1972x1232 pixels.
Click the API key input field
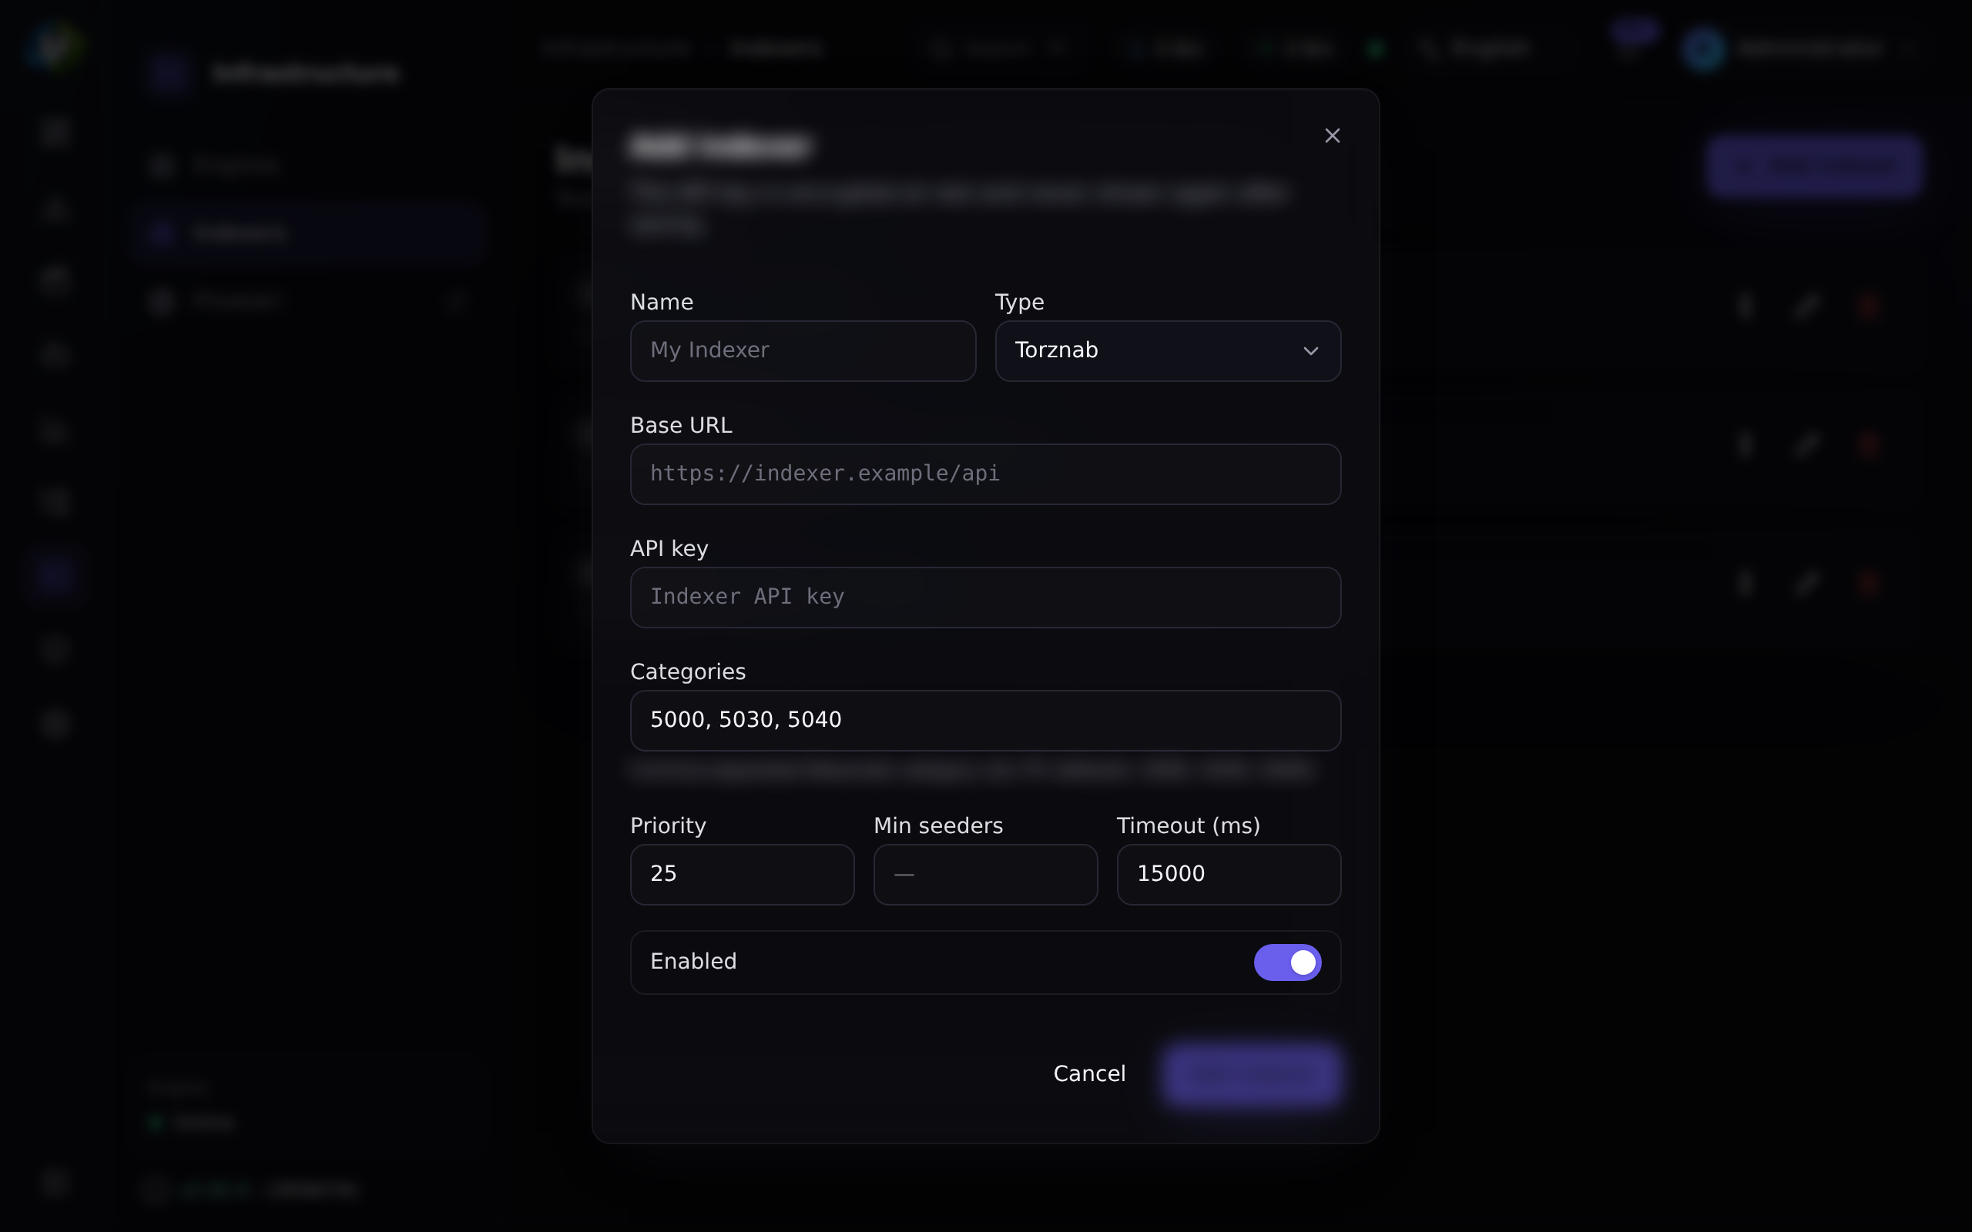click(985, 598)
